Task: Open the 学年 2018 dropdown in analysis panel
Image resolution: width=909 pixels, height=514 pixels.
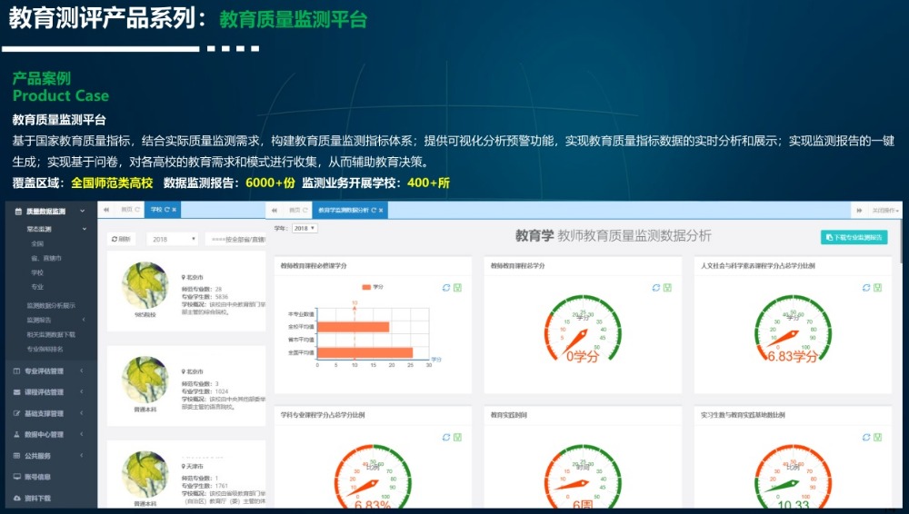Action: point(304,228)
